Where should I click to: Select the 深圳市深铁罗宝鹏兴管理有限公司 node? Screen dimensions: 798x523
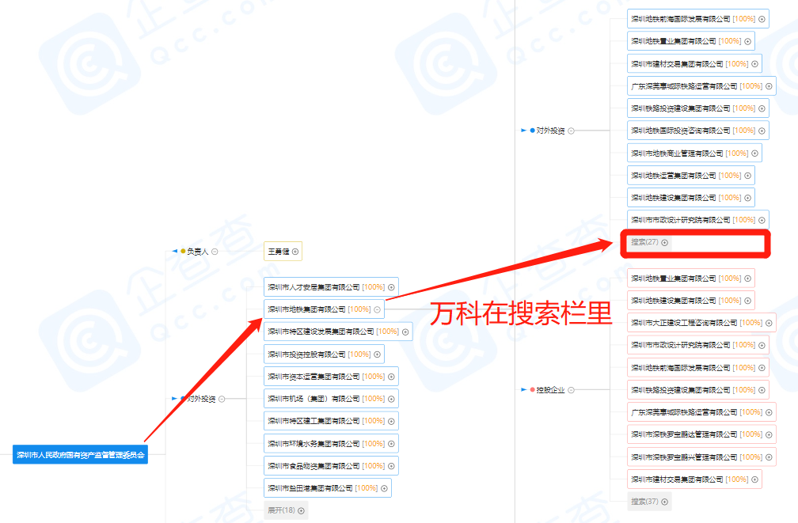tap(683, 457)
